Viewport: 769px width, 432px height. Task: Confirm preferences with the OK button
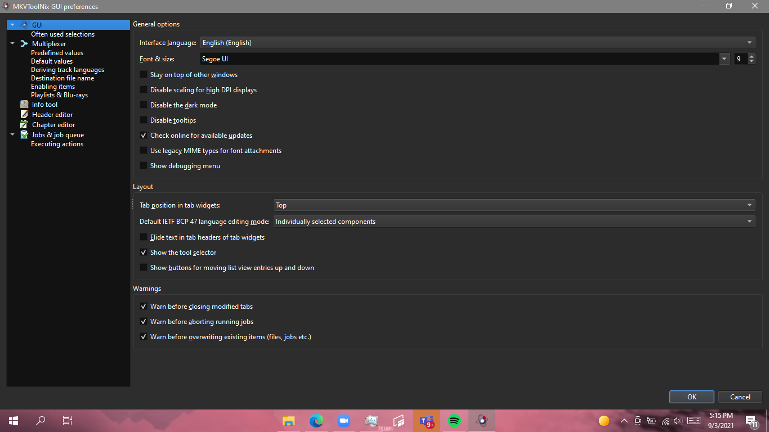tap(692, 397)
